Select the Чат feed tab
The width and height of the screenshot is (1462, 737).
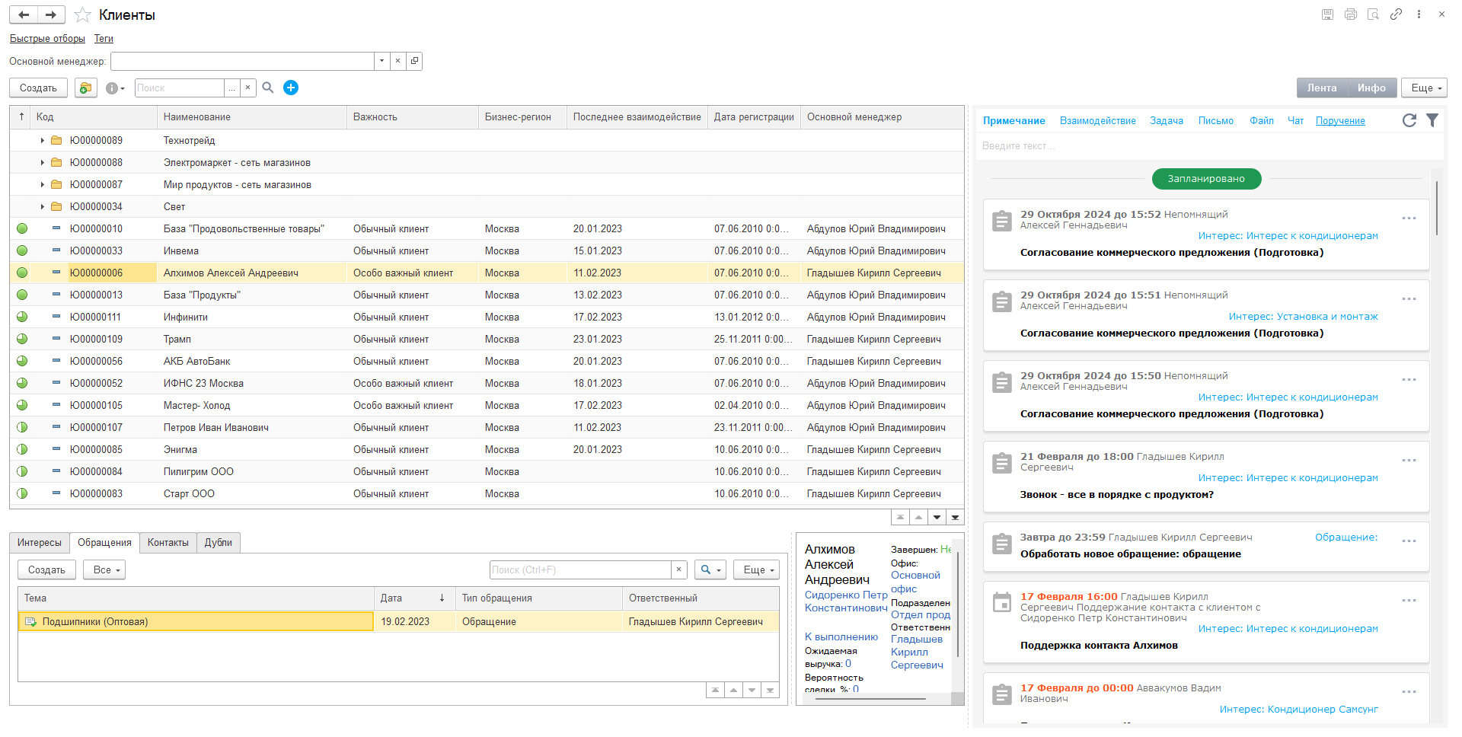tap(1295, 120)
